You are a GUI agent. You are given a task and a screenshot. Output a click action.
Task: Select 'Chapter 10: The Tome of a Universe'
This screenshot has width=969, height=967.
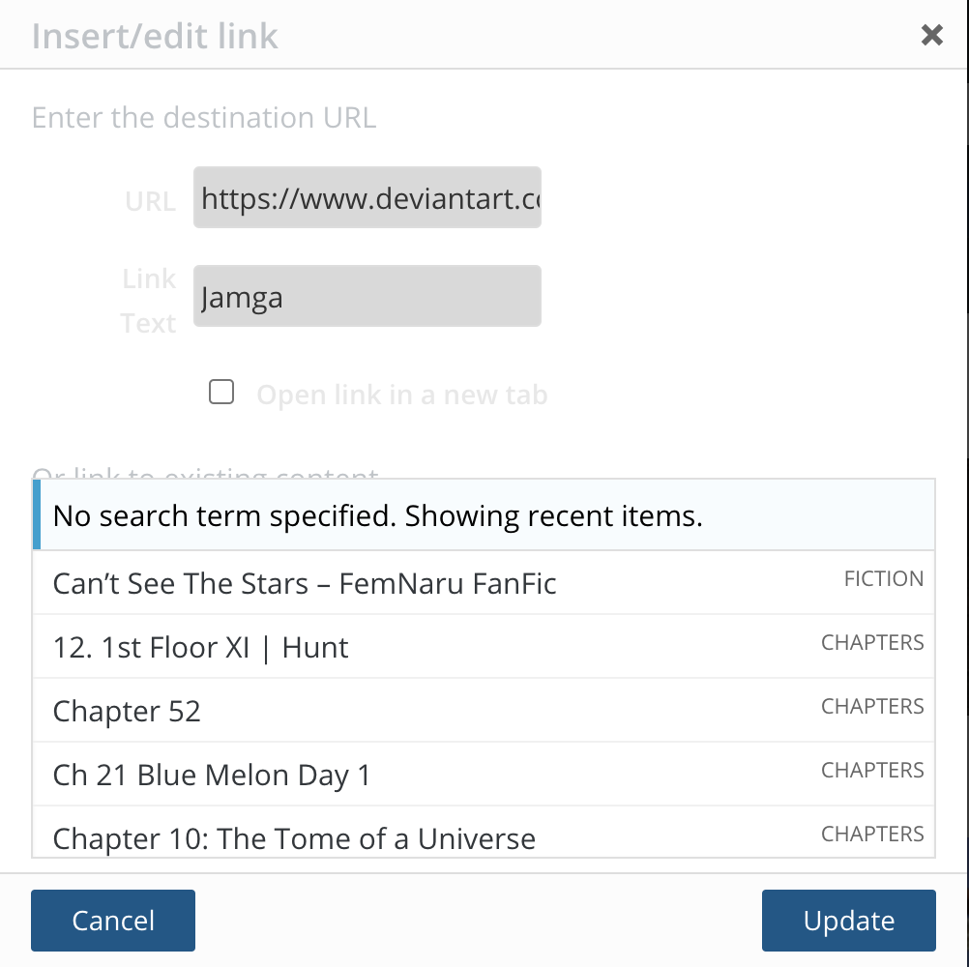tap(294, 837)
